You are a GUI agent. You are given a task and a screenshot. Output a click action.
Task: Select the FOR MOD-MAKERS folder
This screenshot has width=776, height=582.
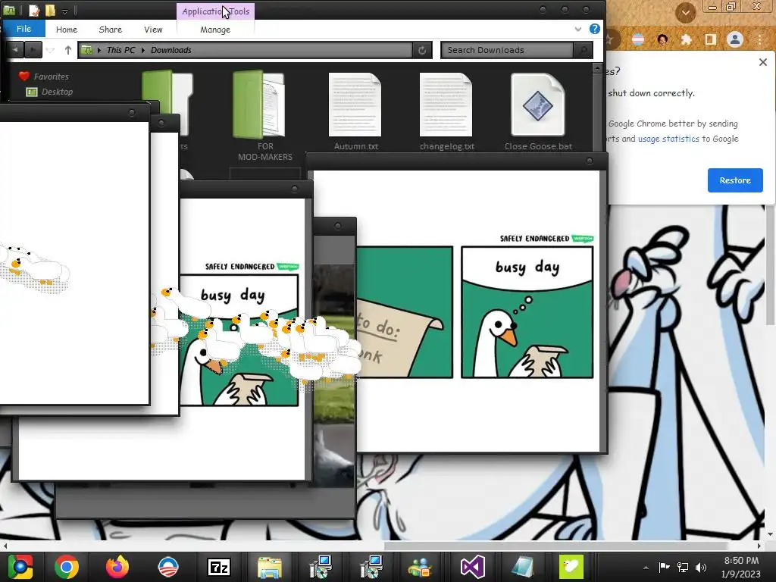point(264,116)
